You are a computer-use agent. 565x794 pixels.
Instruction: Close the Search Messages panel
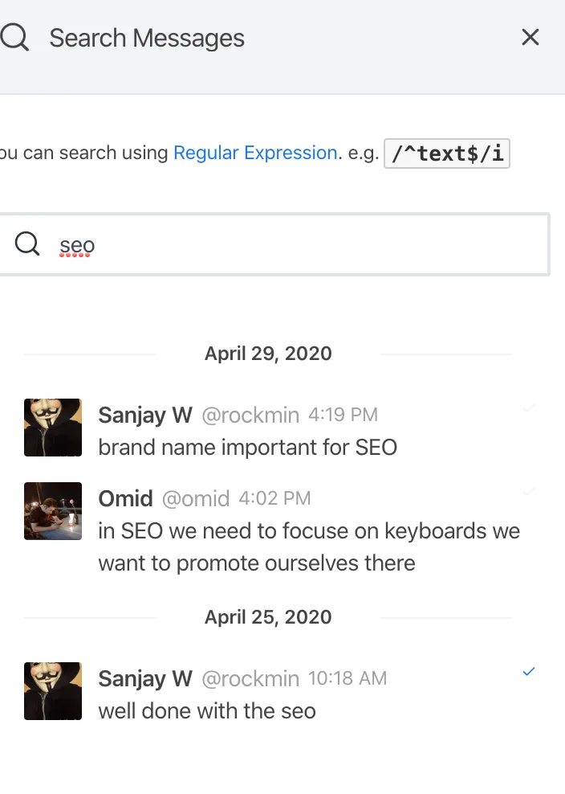tap(530, 37)
